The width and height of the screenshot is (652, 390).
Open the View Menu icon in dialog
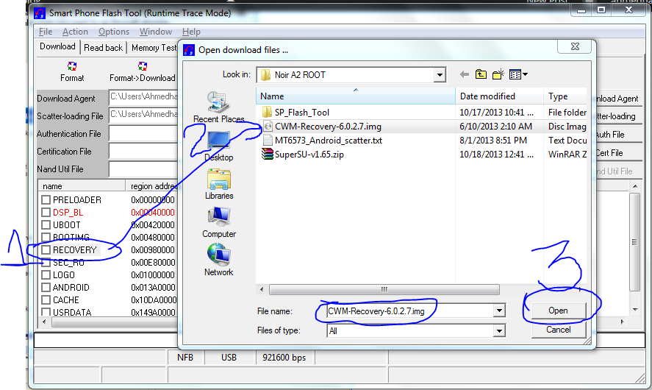(518, 74)
